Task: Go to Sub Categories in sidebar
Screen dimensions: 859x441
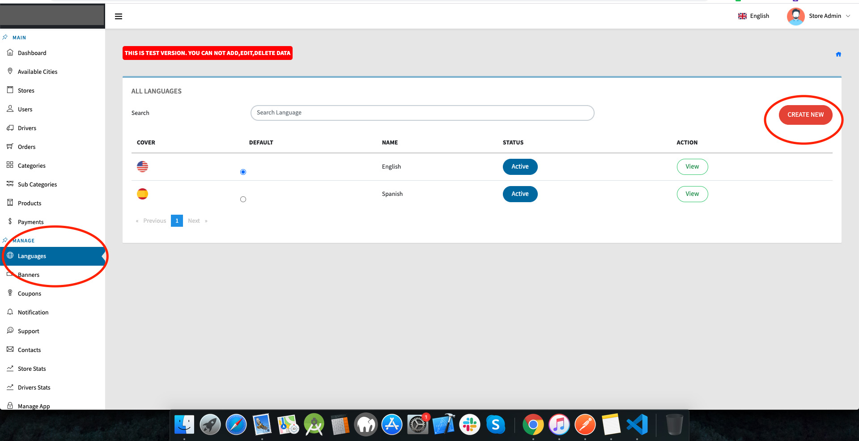Action: tap(37, 185)
